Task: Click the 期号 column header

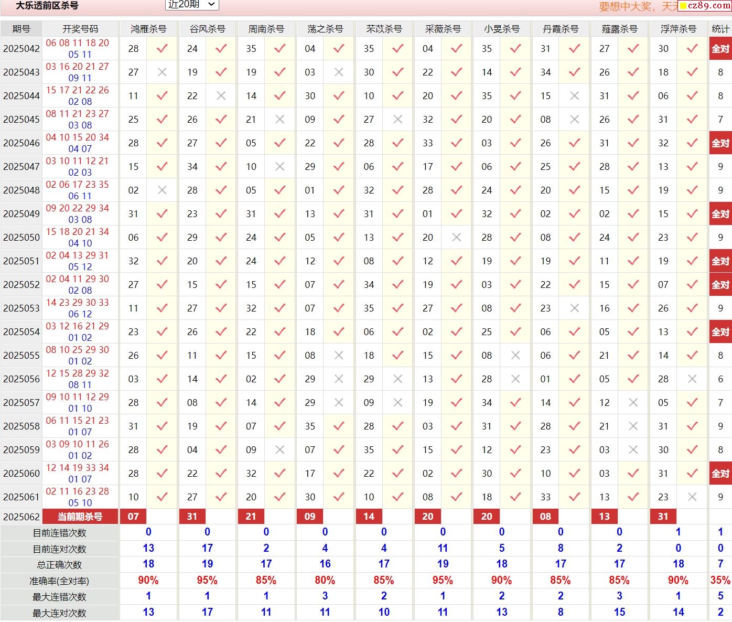Action: (21, 29)
